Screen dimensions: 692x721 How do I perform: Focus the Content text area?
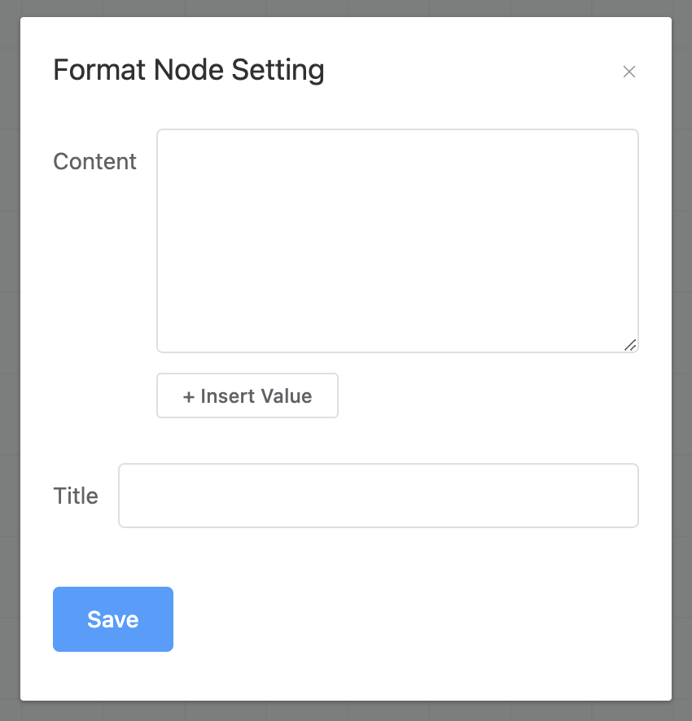pyautogui.click(x=397, y=241)
